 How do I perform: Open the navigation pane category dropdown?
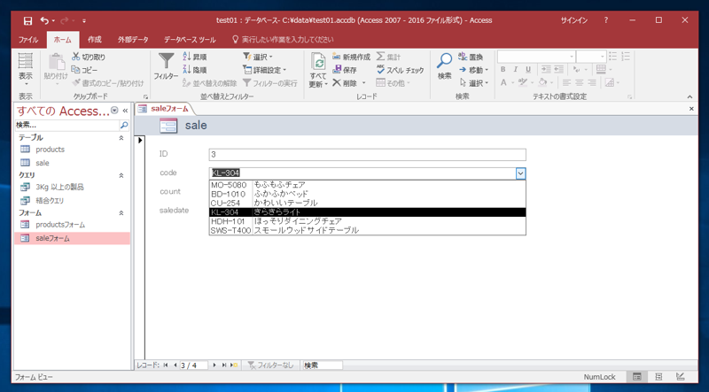click(x=114, y=111)
